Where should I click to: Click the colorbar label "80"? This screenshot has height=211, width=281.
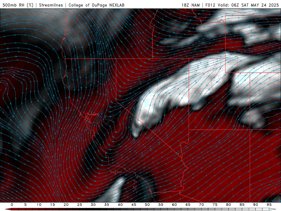(228, 205)
